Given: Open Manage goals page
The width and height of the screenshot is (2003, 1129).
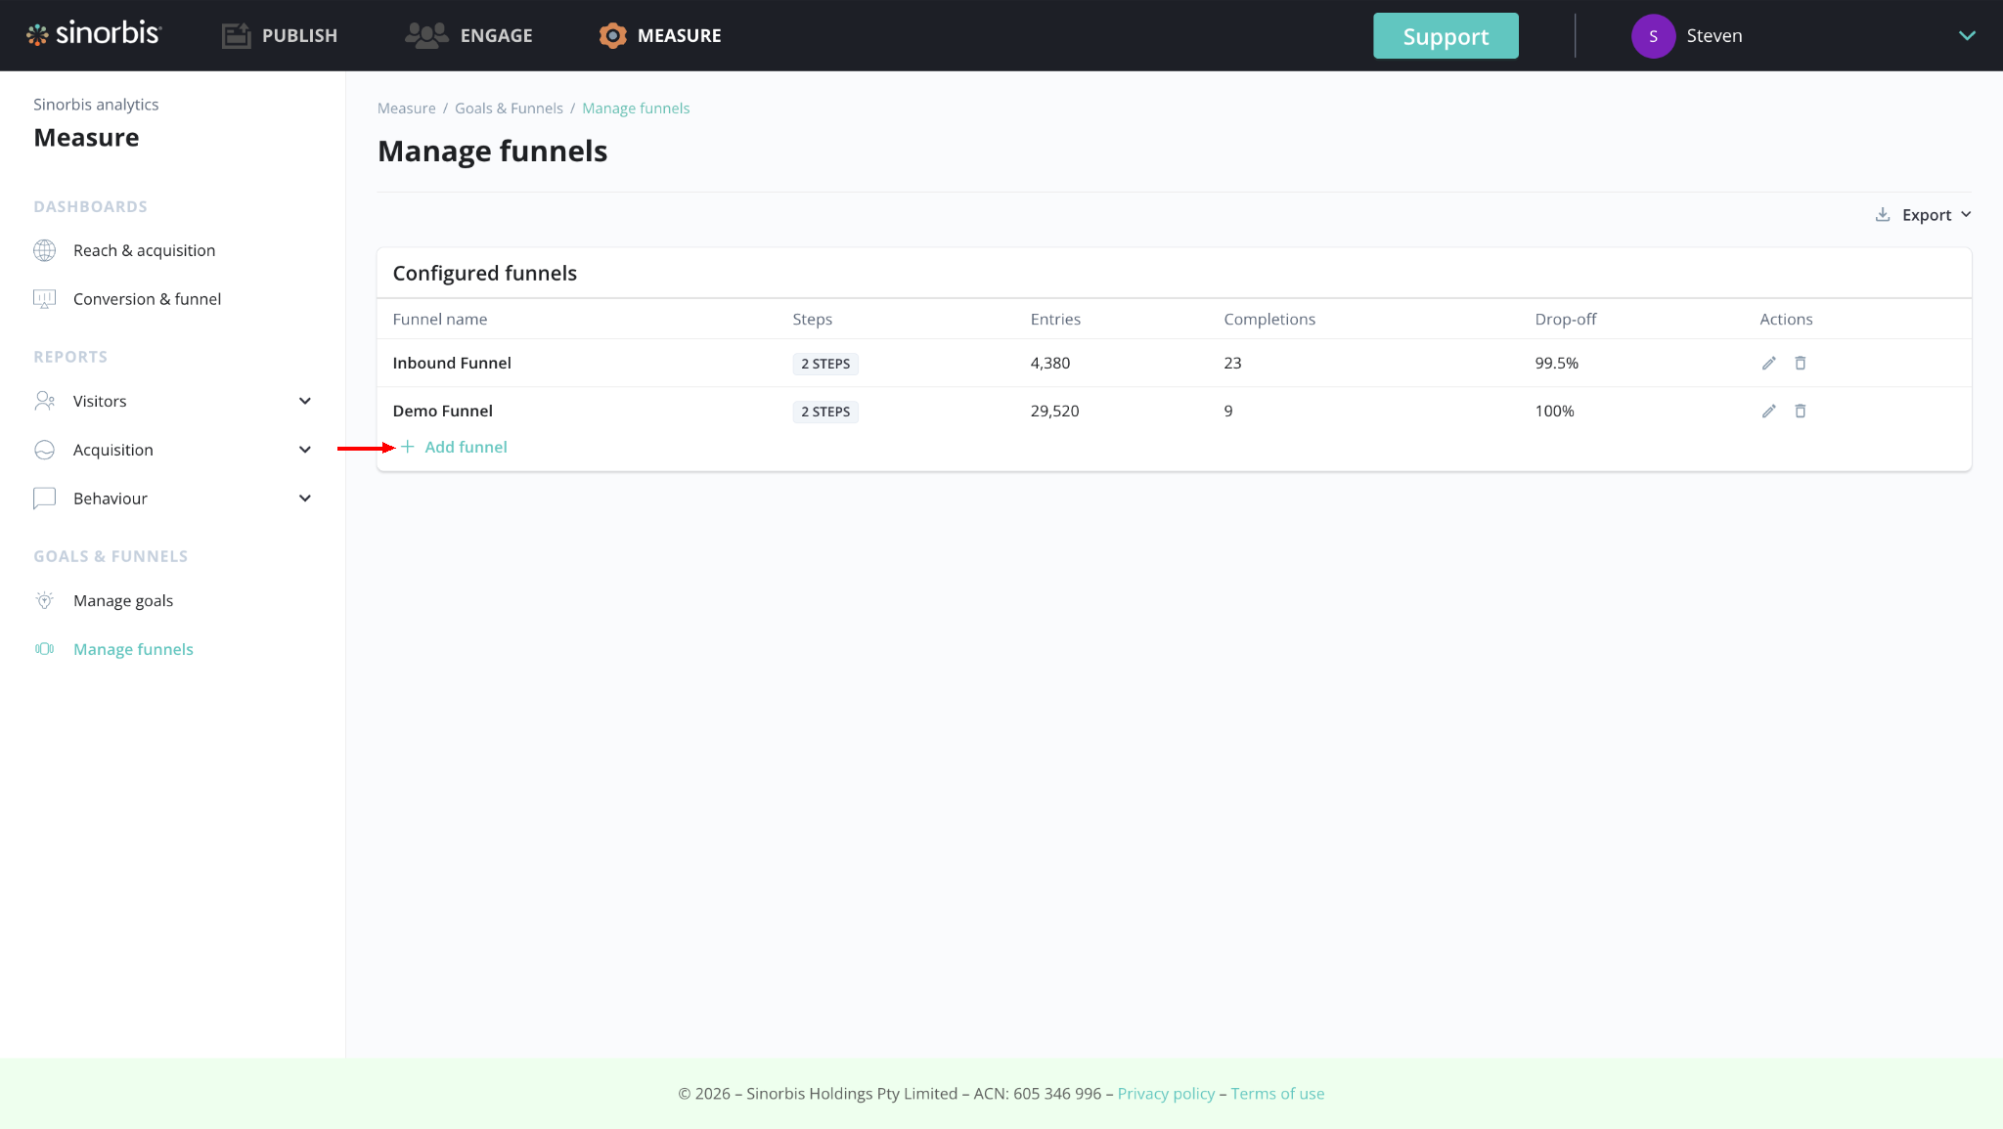Looking at the screenshot, I should tap(123, 600).
